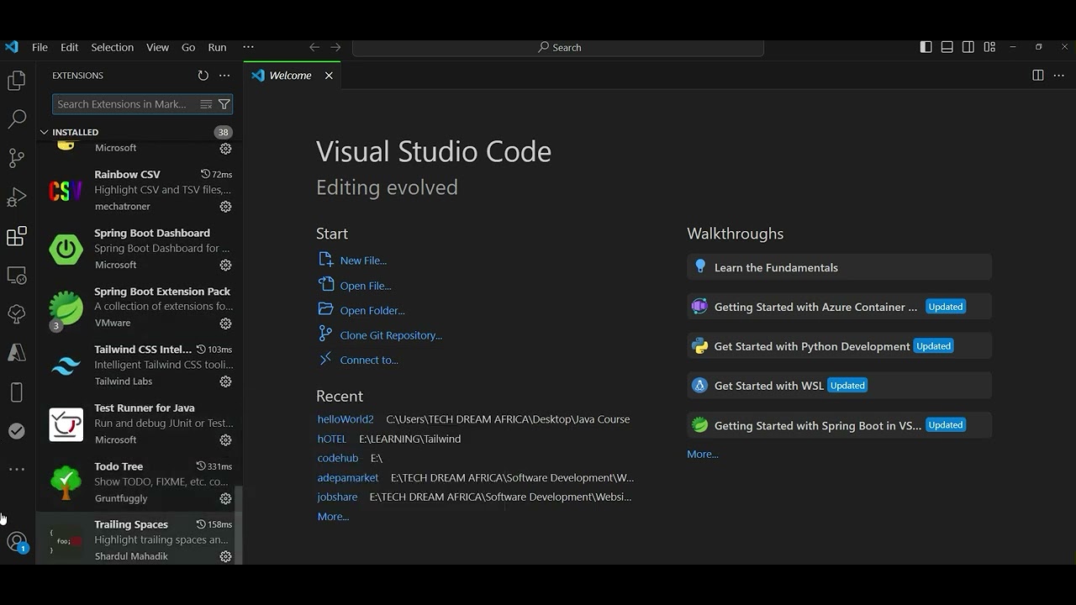The width and height of the screenshot is (1076, 605).
Task: Split the editor right
Action: pos(1038,76)
